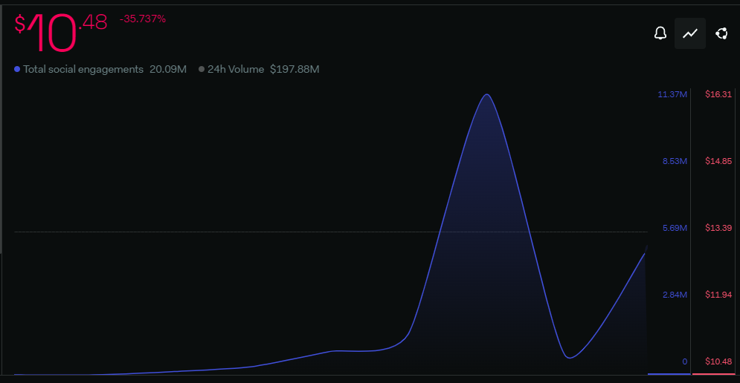Open the price alert bell icon

660,33
